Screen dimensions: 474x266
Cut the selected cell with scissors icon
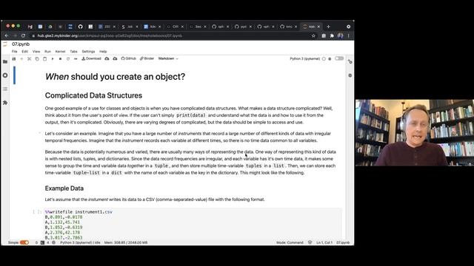coord(30,59)
